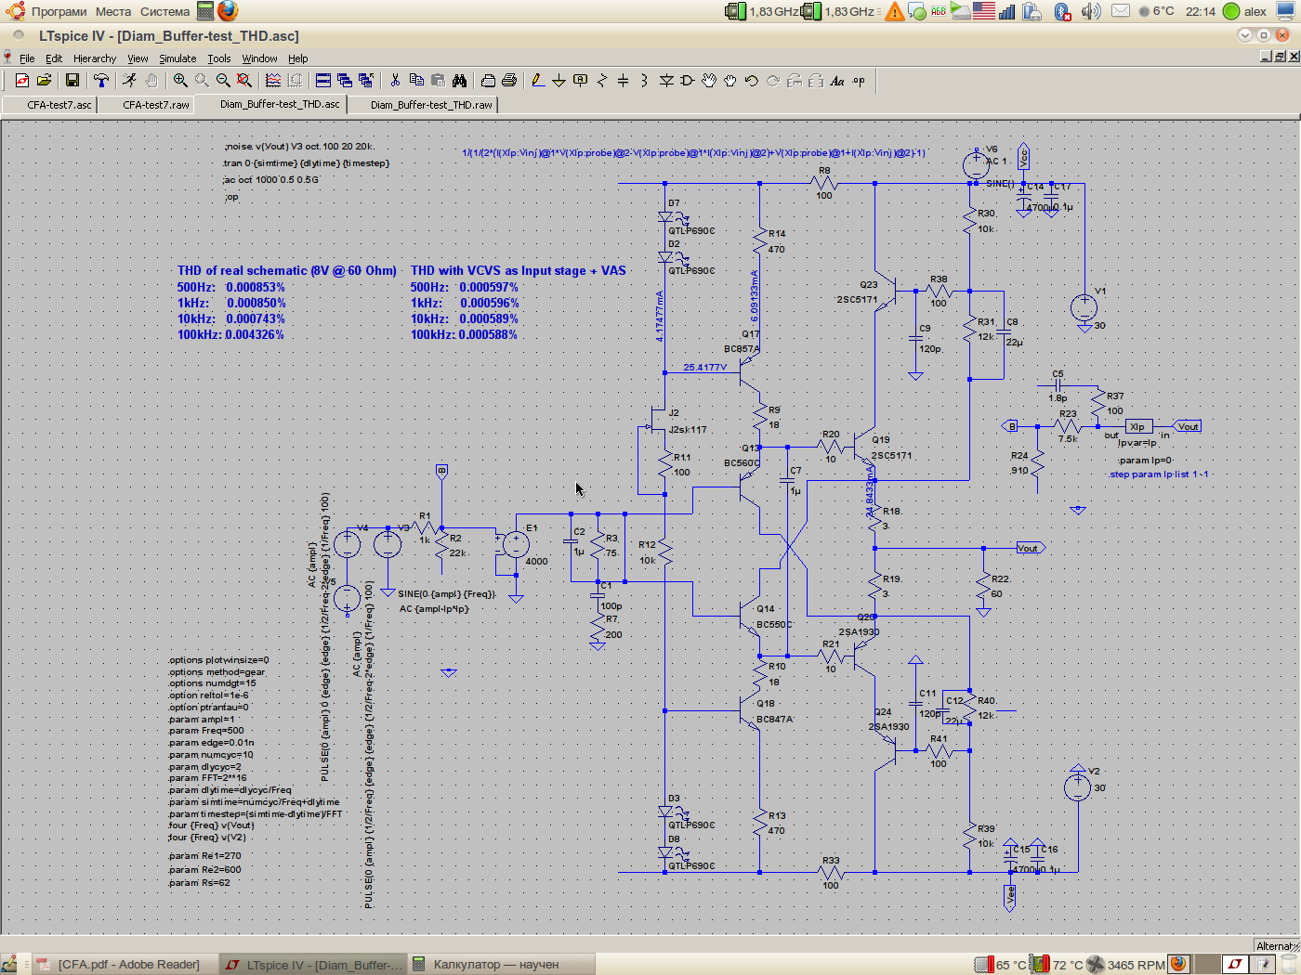Select the SPICE directive '.op' tool

point(859,81)
